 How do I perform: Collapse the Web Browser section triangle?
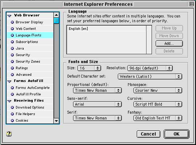click(x=9, y=16)
